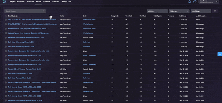Open the help question mark icon
Viewport: 222px width, 103px height.
195,2
